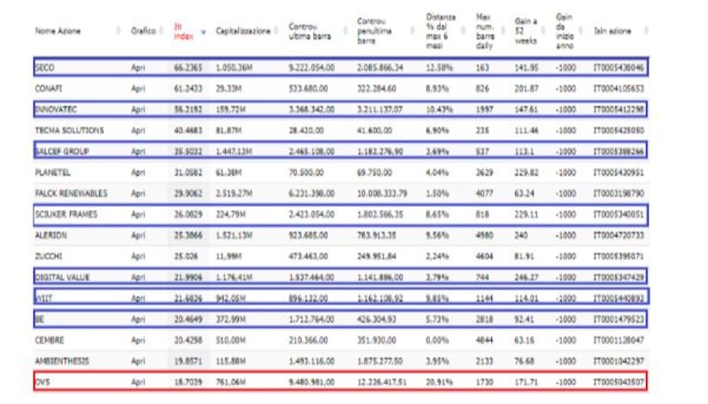Image resolution: width=708 pixels, height=404 pixels.
Task: Open Apri chart link for SALCEF GROUP
Action: (138, 151)
